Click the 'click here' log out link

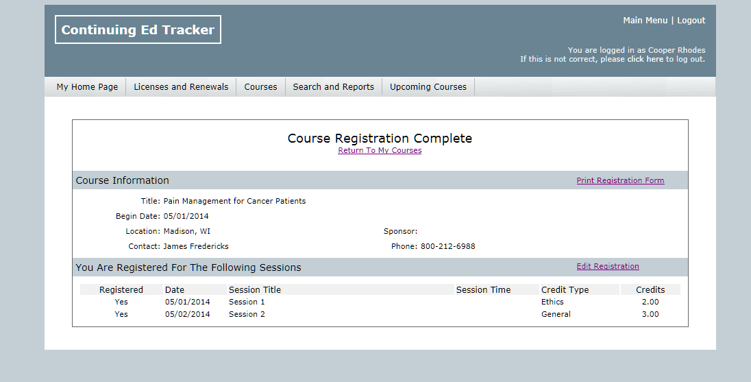tap(645, 60)
